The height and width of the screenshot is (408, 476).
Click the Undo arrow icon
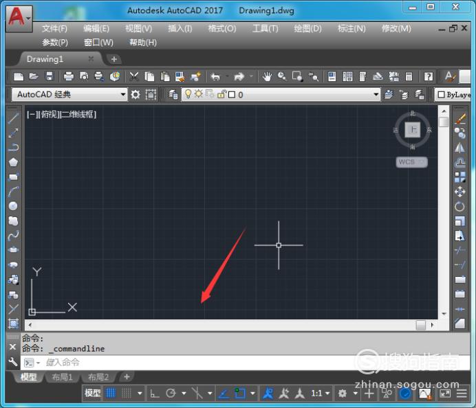point(215,77)
